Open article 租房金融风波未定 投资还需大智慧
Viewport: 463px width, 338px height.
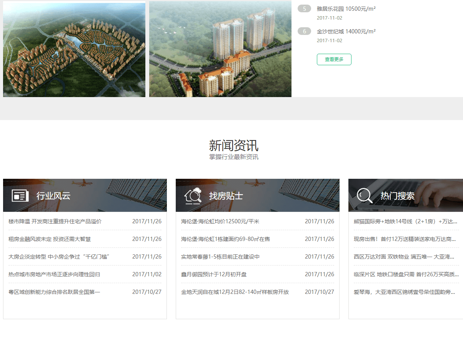(x=50, y=239)
